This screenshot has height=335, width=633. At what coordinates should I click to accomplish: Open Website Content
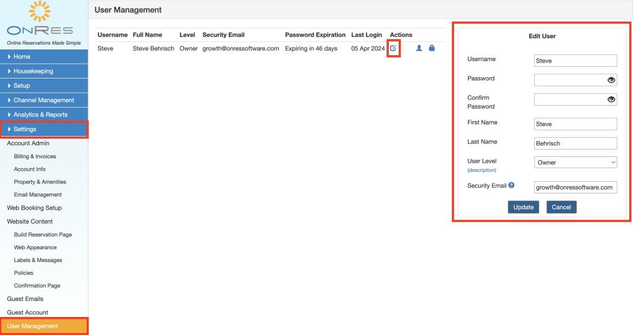(x=30, y=222)
